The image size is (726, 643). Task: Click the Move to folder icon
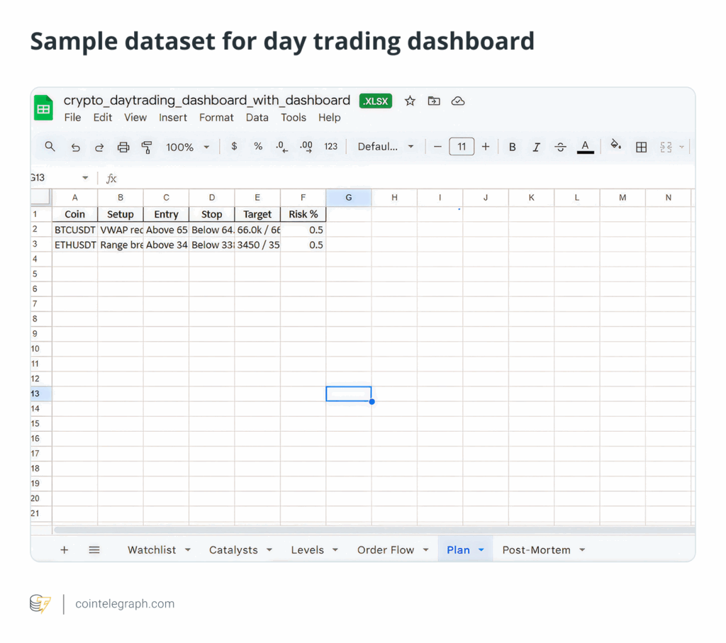pyautogui.click(x=434, y=101)
